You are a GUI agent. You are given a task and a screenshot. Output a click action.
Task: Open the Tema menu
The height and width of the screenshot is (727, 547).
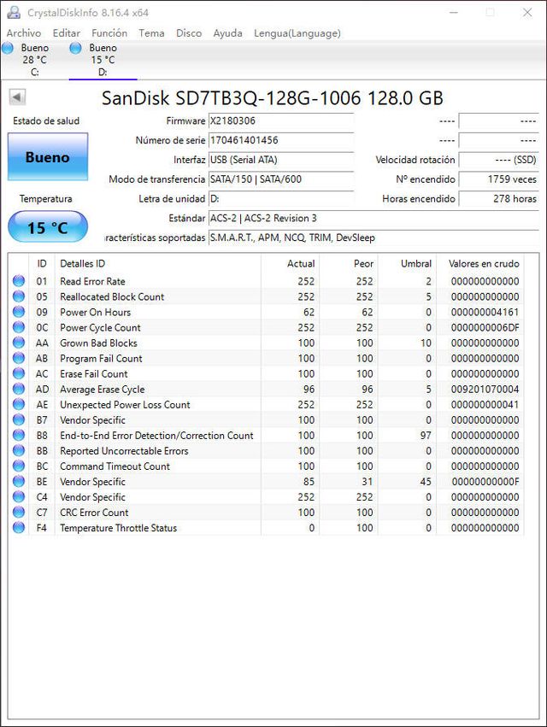click(x=151, y=33)
